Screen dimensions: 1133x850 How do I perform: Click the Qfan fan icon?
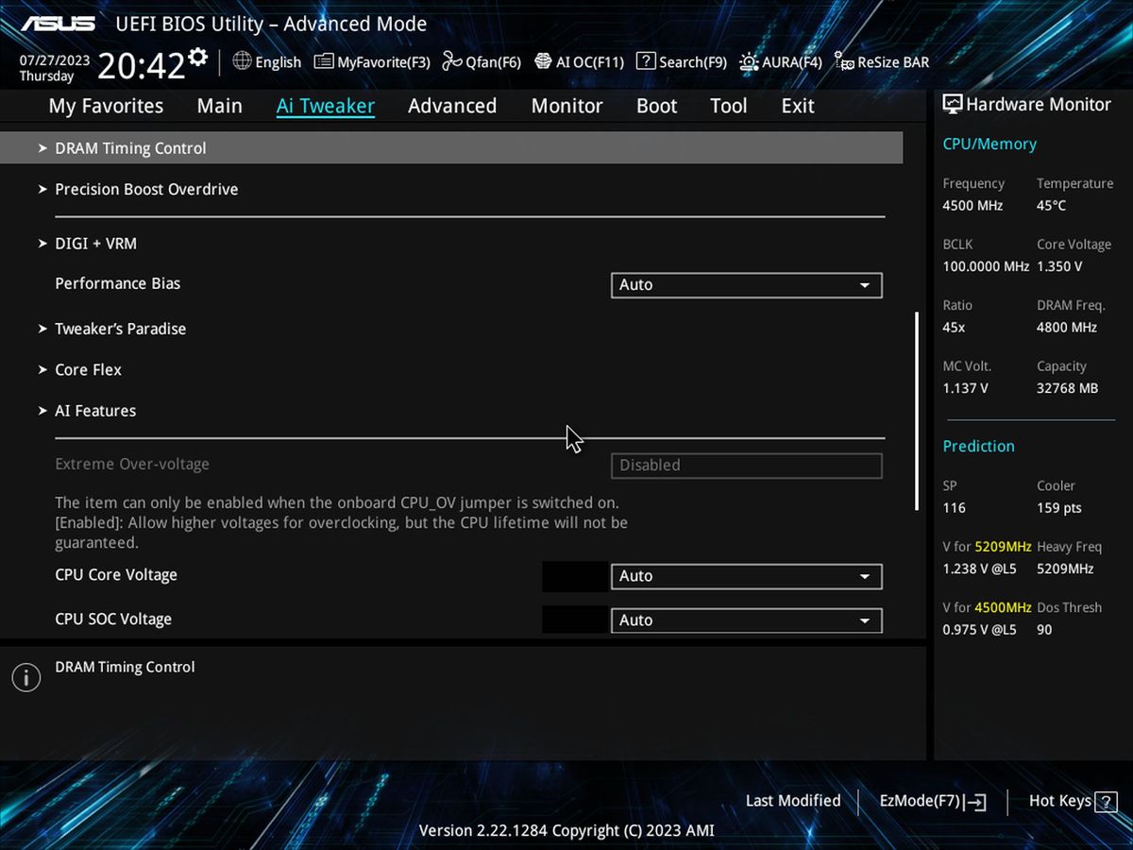[452, 61]
